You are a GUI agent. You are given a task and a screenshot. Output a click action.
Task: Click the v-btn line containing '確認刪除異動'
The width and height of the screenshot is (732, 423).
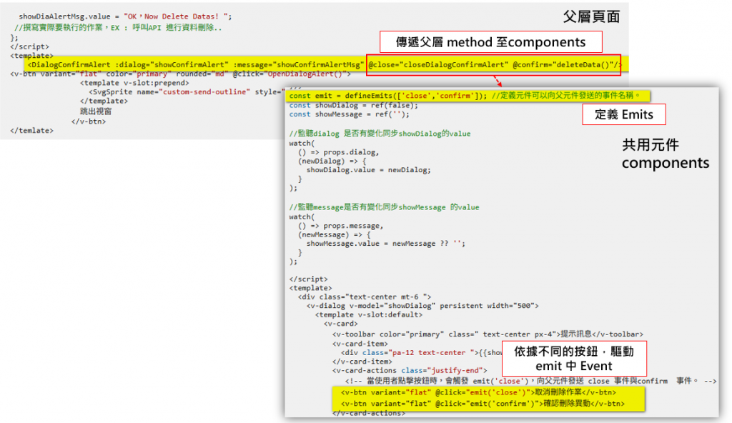[483, 404]
